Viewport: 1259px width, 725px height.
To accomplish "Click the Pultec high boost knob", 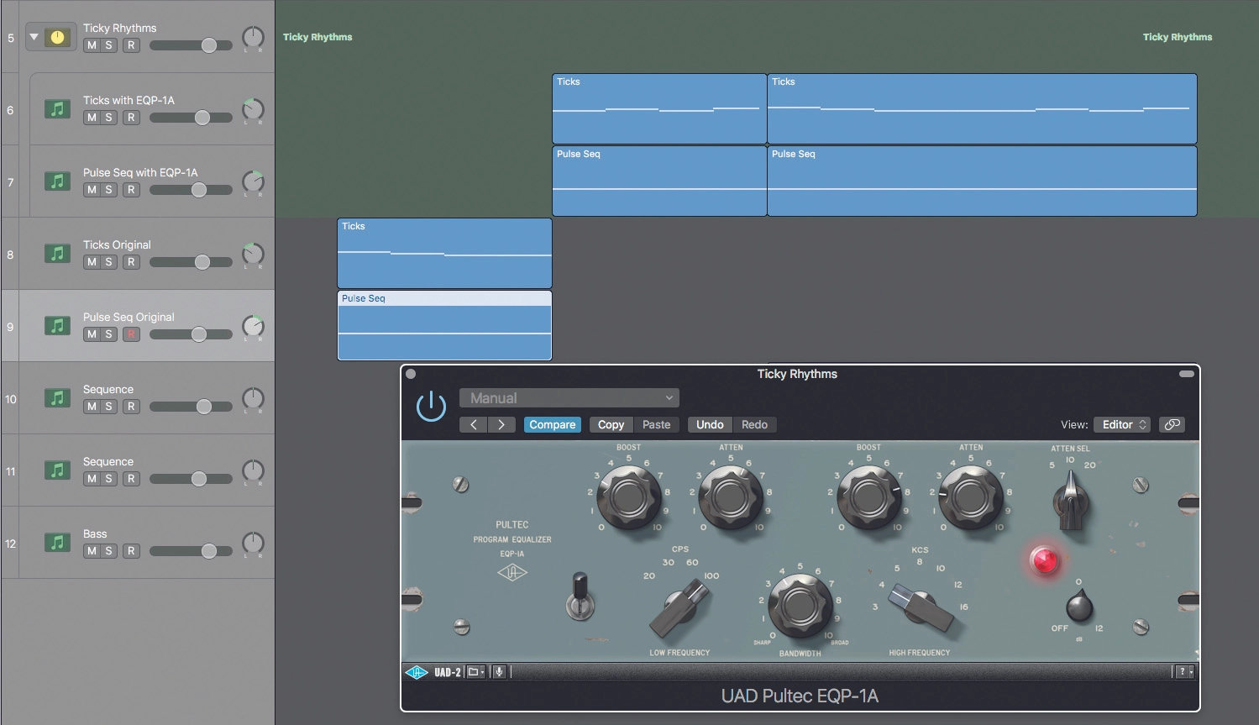I will point(869,497).
